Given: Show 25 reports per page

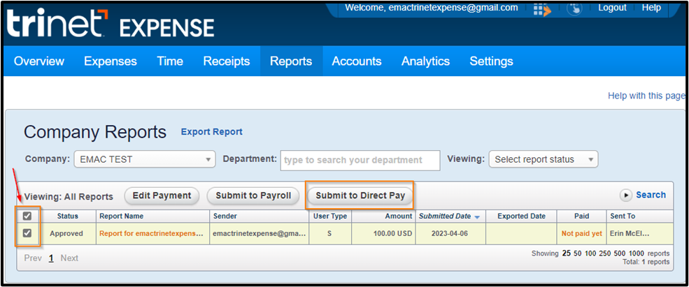Looking at the screenshot, I should click(x=567, y=253).
